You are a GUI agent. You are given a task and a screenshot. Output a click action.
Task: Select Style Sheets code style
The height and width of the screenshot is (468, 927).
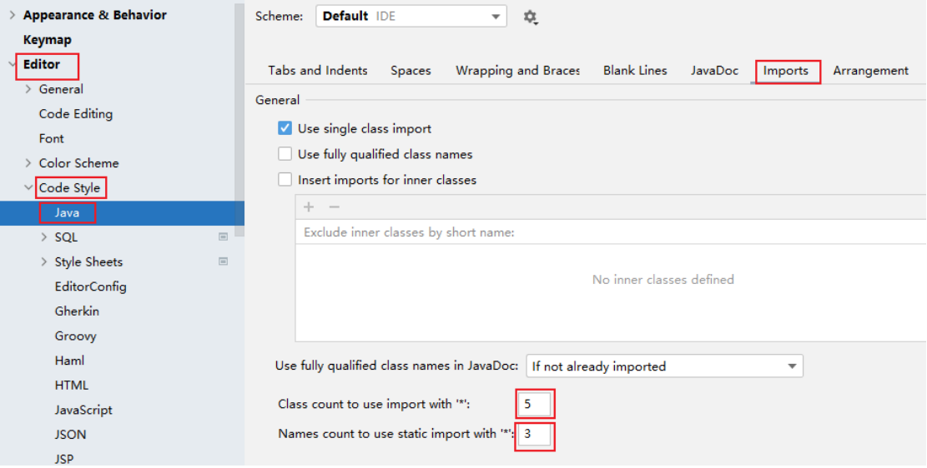coord(88,262)
